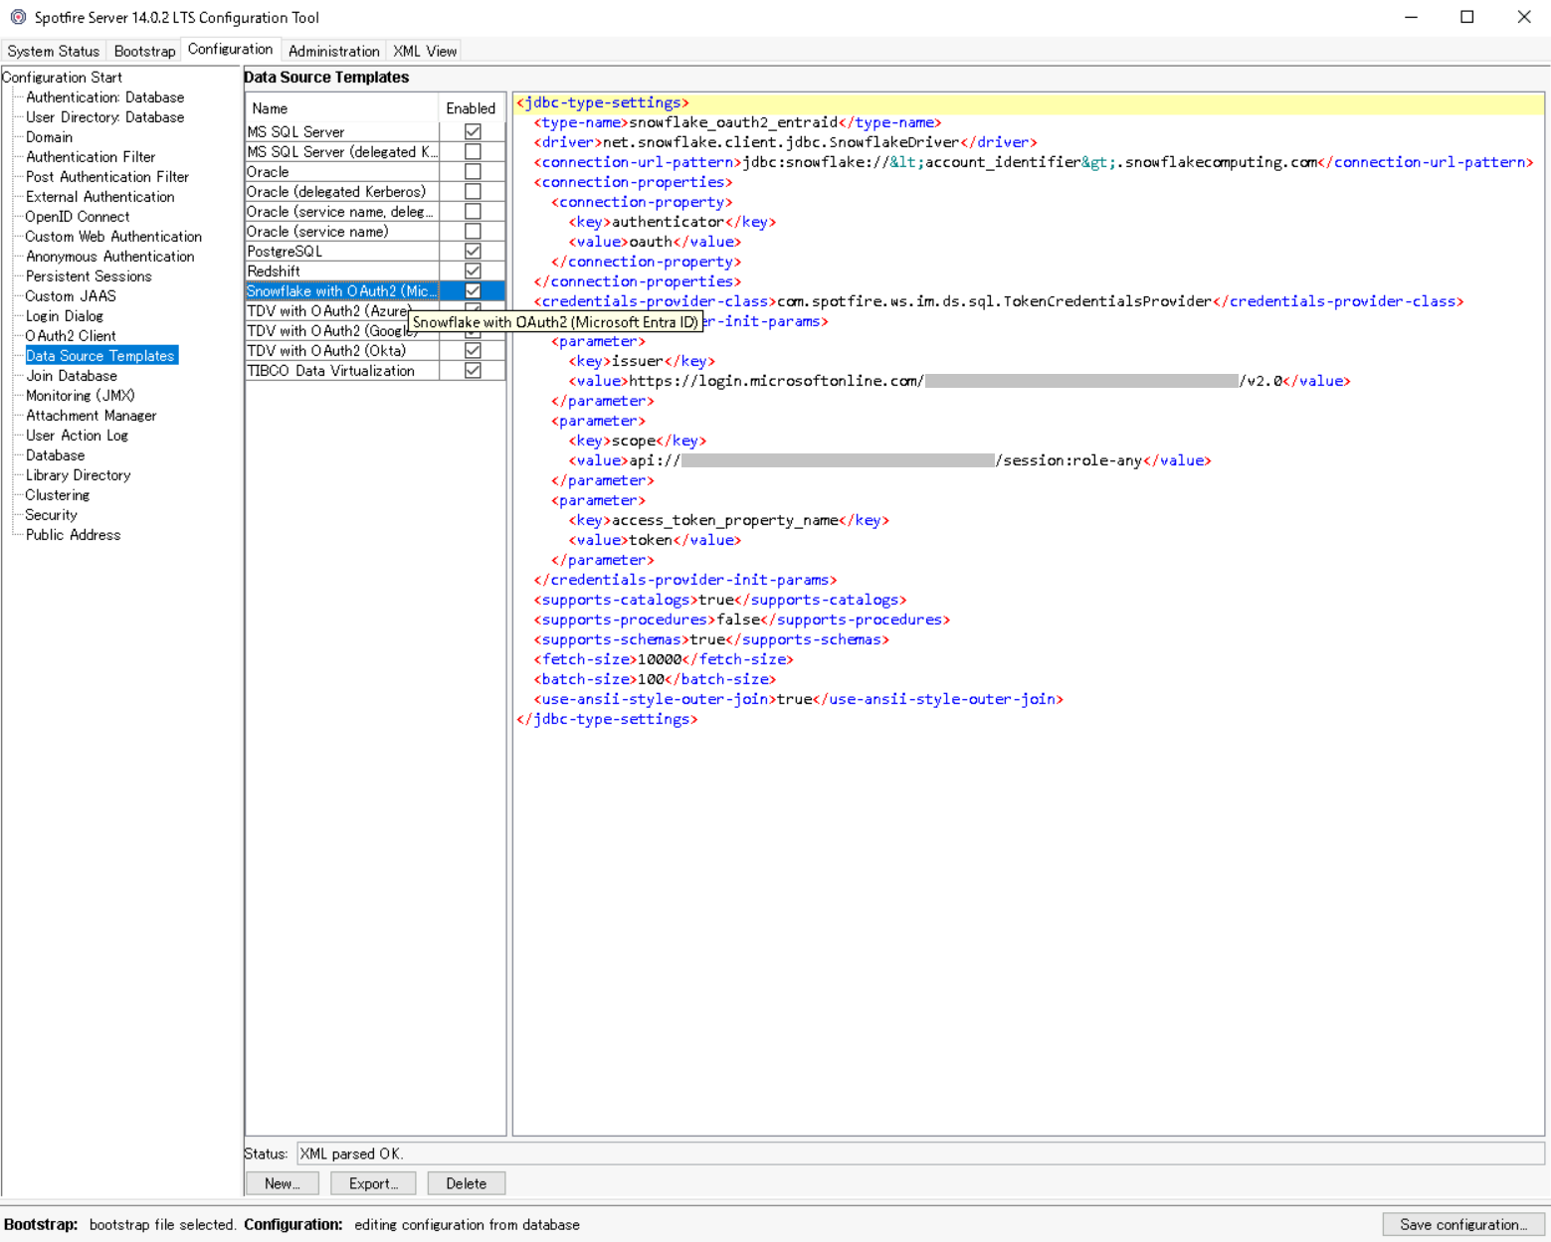Select PostgreSQL template row
This screenshot has width=1551, height=1242.
(x=341, y=251)
